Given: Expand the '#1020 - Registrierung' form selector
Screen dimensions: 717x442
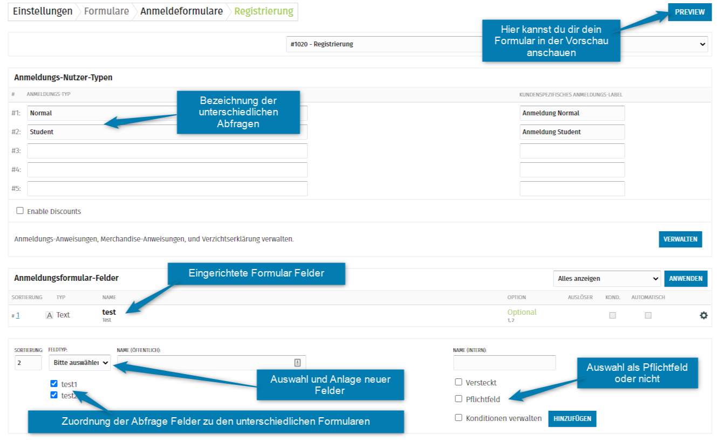Looking at the screenshot, I should (496, 44).
